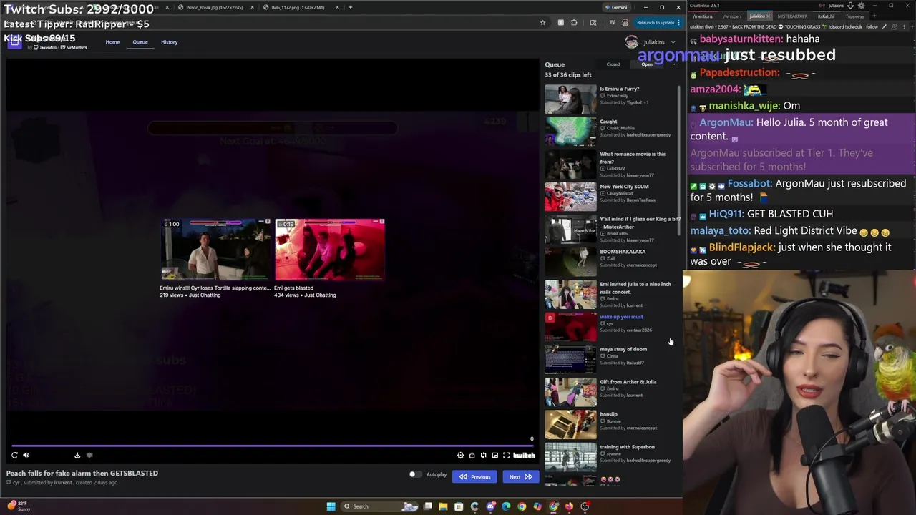916x515 pixels.
Task: Open clip player settings gear
Action: point(460,455)
